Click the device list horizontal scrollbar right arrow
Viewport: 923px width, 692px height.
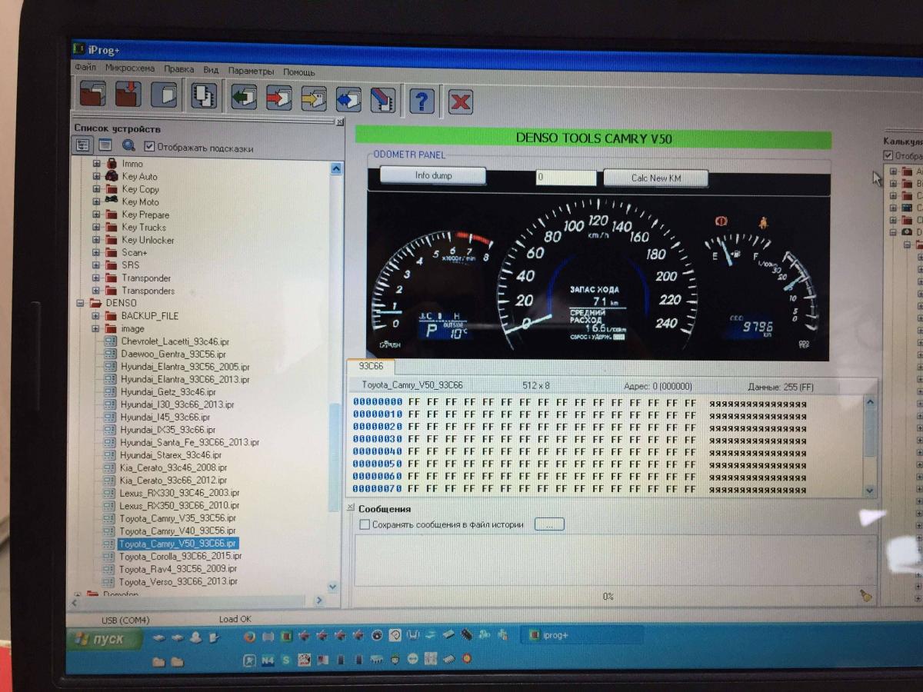[320, 600]
